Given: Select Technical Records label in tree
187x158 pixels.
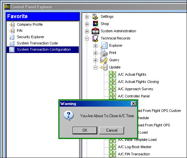Looking at the screenshot, I should [x=115, y=38].
